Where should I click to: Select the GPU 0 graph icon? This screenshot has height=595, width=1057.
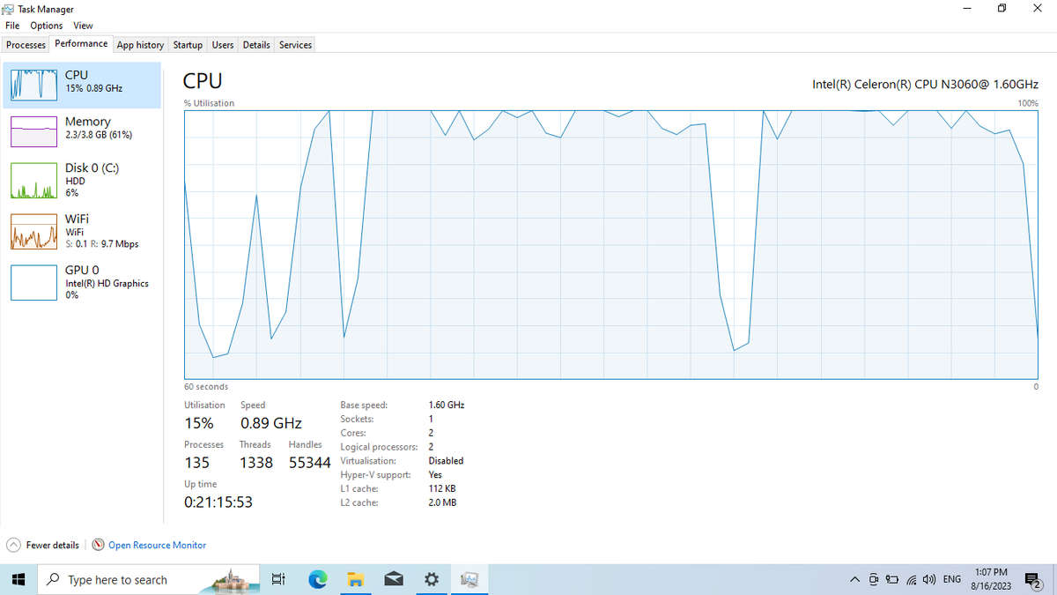[33, 283]
